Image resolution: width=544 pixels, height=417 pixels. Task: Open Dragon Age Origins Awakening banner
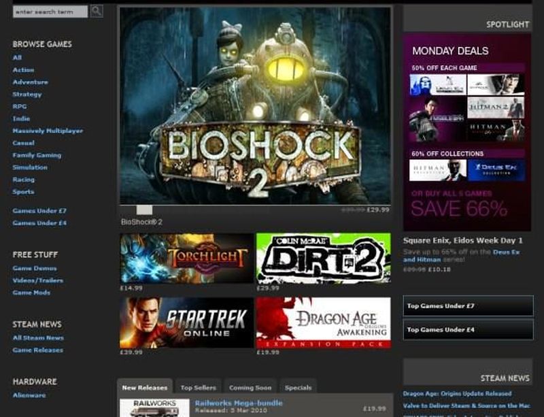point(323,322)
